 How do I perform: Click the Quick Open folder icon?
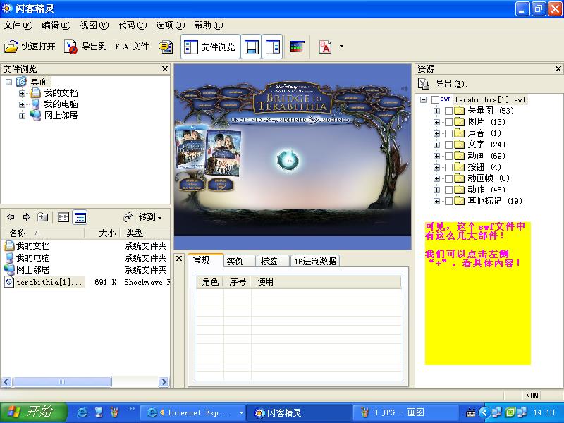[x=11, y=47]
